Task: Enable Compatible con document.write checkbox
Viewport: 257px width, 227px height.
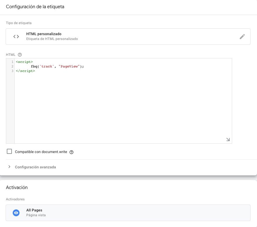Action: click(x=9, y=151)
